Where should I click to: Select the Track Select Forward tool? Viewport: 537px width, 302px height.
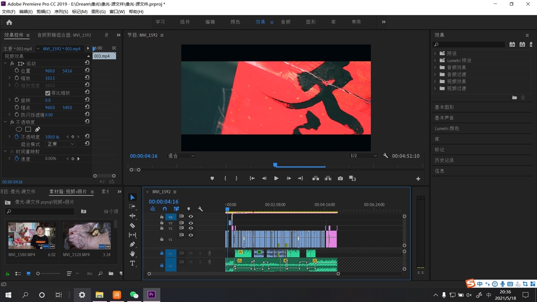[132, 206]
